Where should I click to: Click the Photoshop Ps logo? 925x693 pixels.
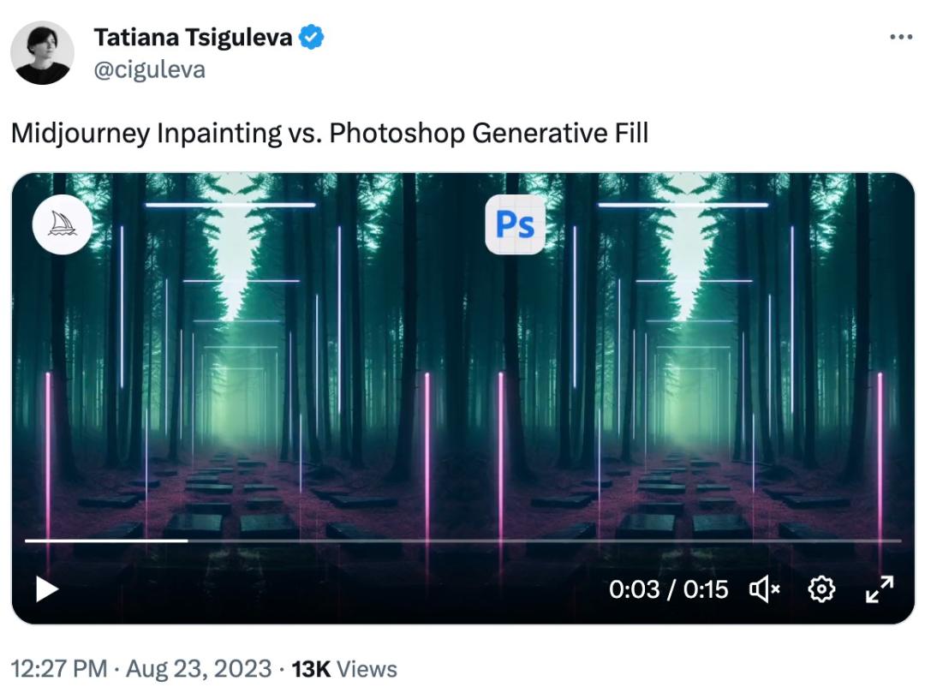[x=515, y=224]
